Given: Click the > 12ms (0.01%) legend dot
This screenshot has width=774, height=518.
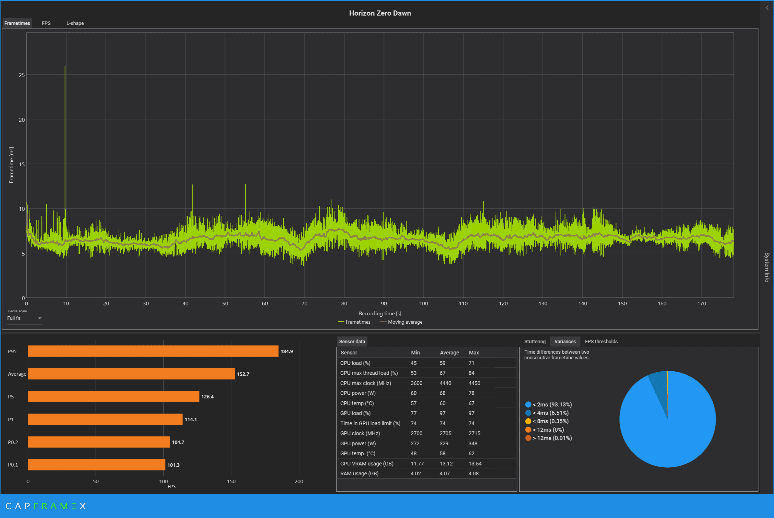Looking at the screenshot, I should [528, 438].
